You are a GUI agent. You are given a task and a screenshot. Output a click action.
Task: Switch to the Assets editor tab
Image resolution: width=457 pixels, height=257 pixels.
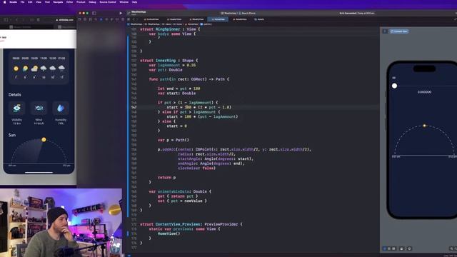[x=259, y=19]
